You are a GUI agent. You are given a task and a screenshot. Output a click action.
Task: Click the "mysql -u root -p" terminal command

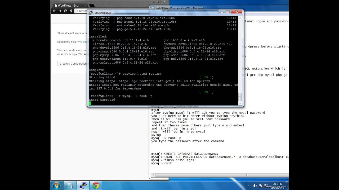coord(137,96)
